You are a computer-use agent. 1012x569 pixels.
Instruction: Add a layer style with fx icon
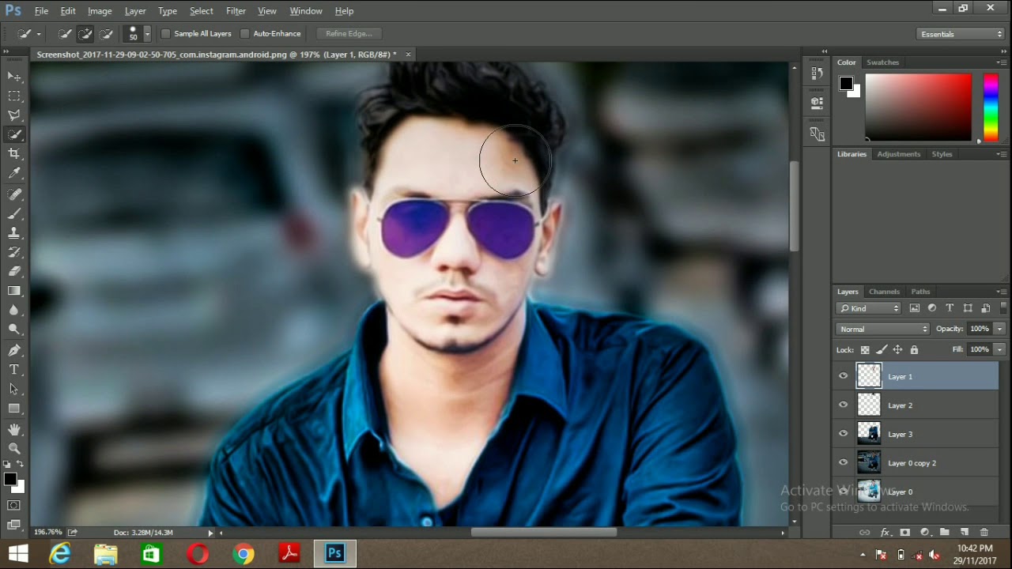pos(885,533)
